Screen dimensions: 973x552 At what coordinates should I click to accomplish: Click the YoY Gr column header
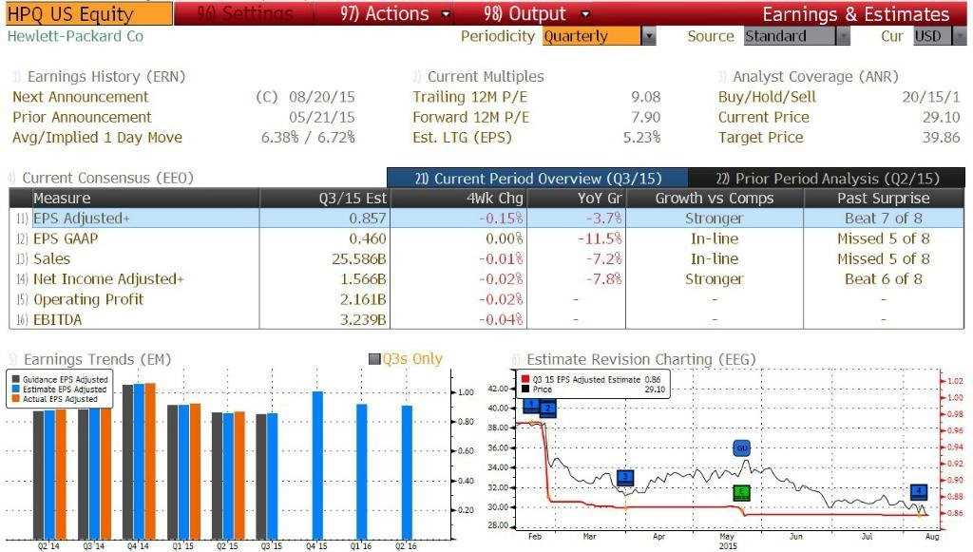click(x=576, y=198)
